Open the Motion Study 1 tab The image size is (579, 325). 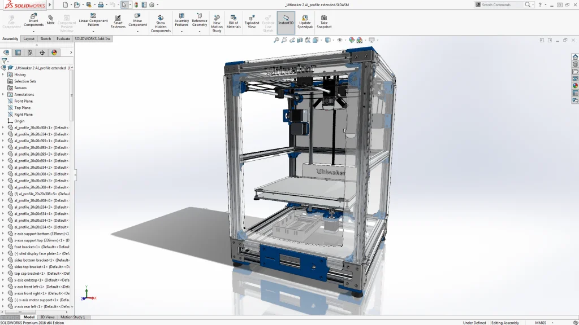[73, 317]
